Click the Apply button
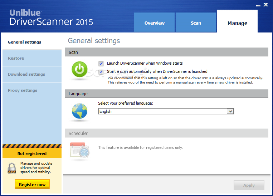 (249, 185)
